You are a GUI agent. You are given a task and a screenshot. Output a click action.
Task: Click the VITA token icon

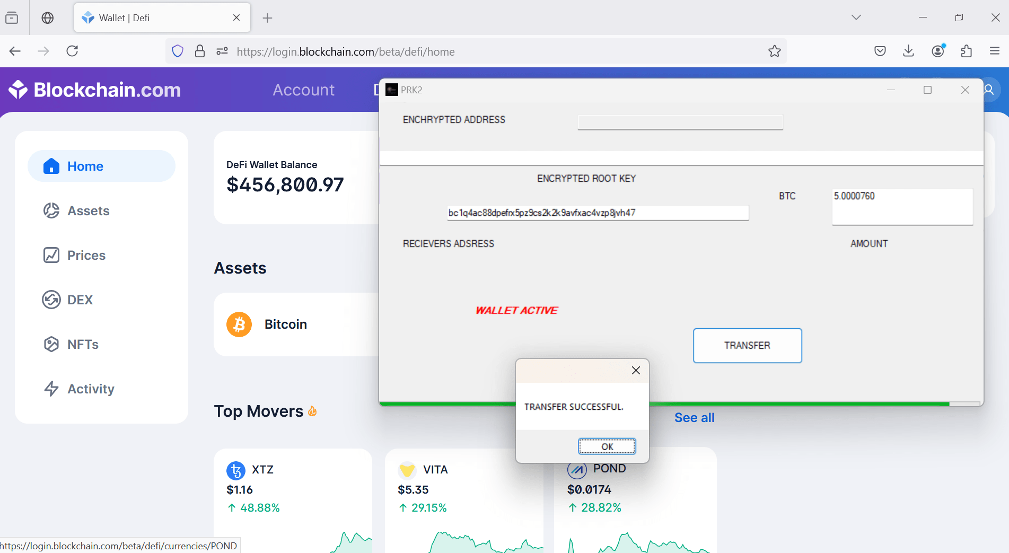407,470
